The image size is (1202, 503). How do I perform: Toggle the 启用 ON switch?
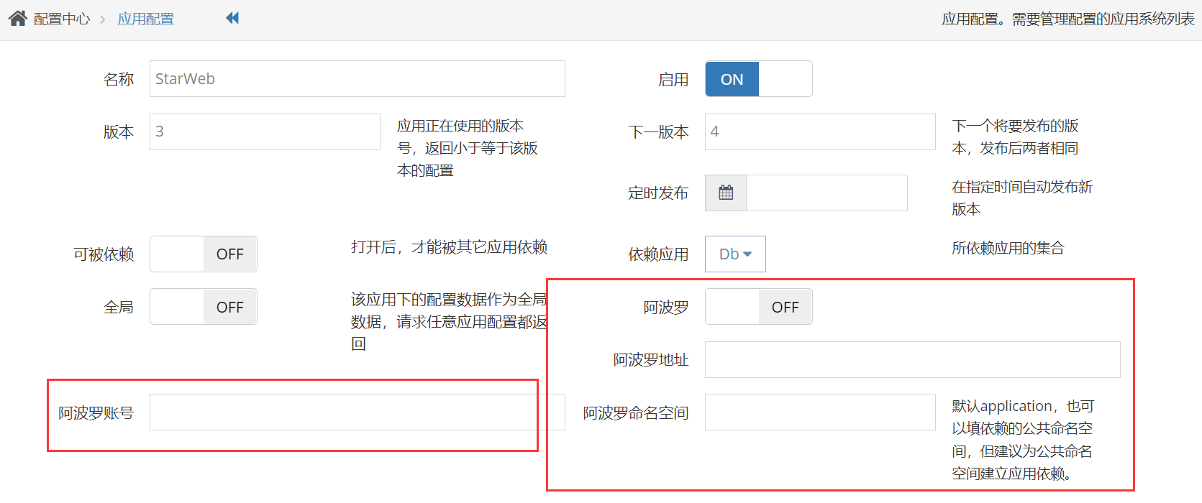[758, 79]
